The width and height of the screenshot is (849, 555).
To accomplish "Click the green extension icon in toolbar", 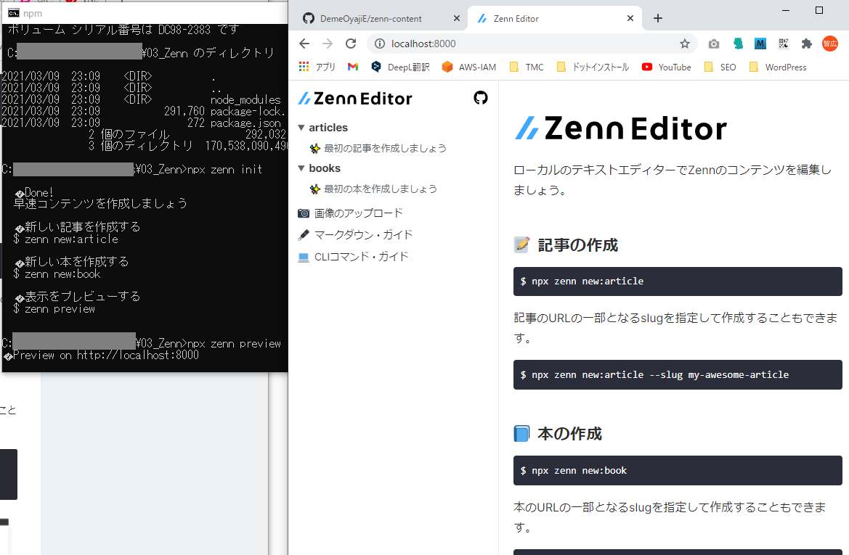I will tap(737, 44).
